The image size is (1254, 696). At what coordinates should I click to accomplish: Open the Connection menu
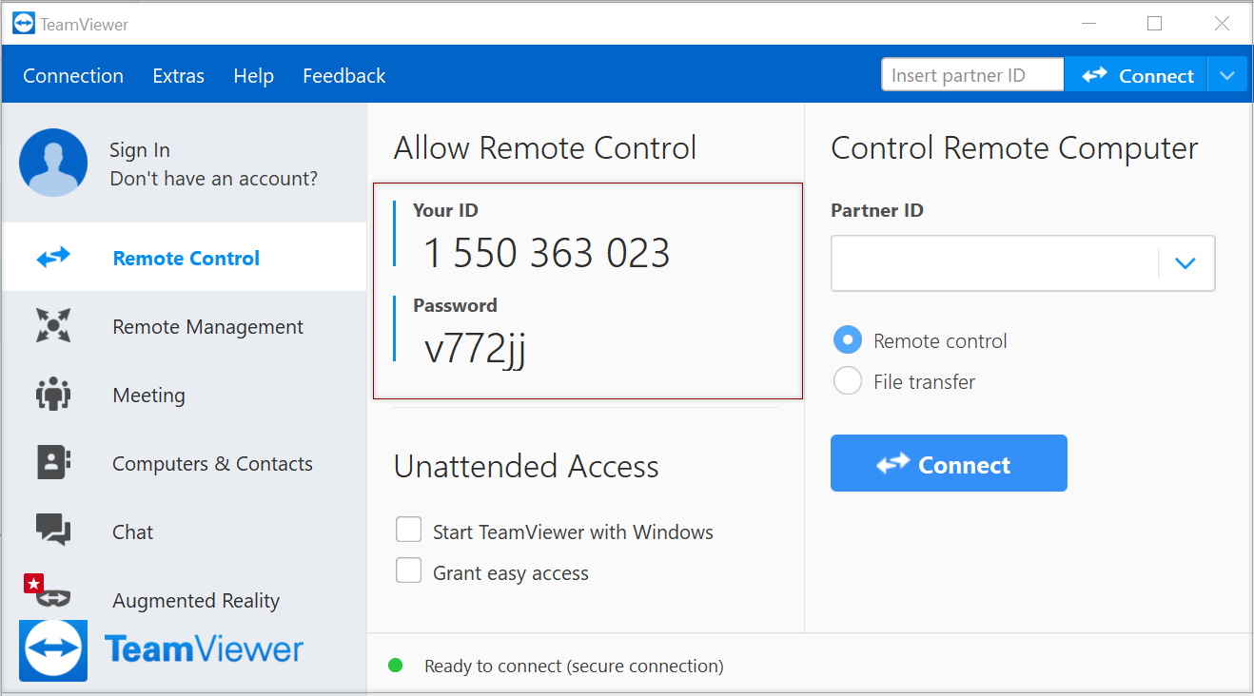[73, 76]
